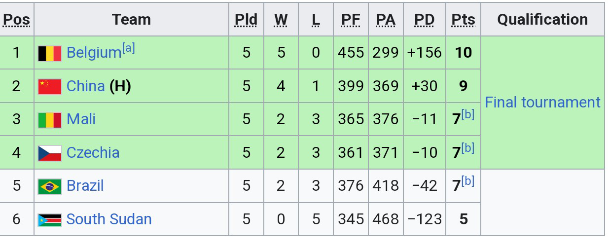
Task: Open the Final tournament link
Action: click(542, 103)
